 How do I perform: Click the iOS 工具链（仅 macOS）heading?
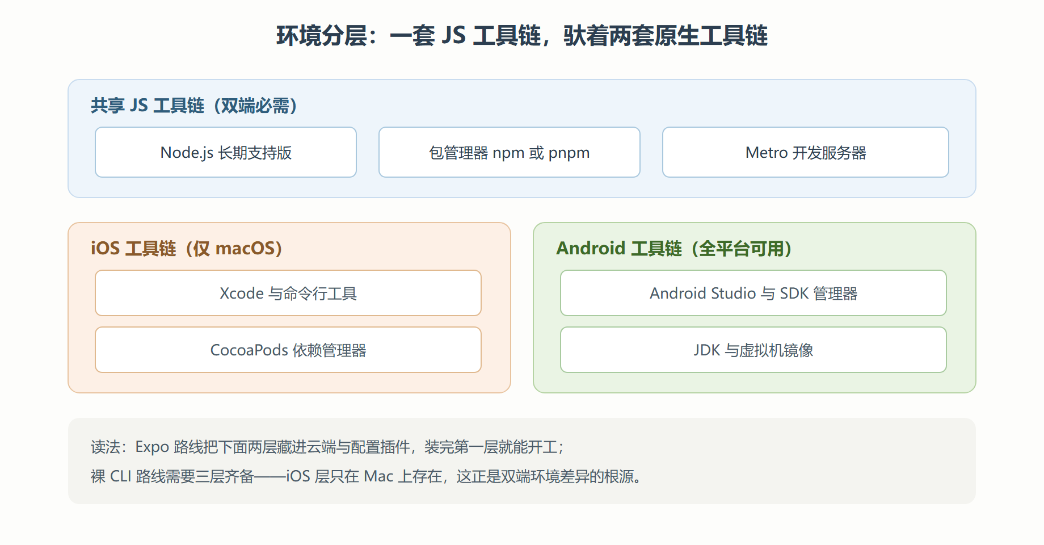(187, 249)
